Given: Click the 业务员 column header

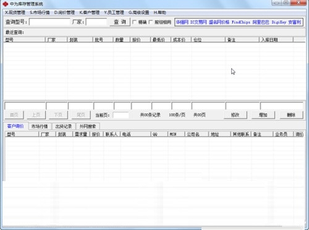Looking at the screenshot, I should point(283,134).
